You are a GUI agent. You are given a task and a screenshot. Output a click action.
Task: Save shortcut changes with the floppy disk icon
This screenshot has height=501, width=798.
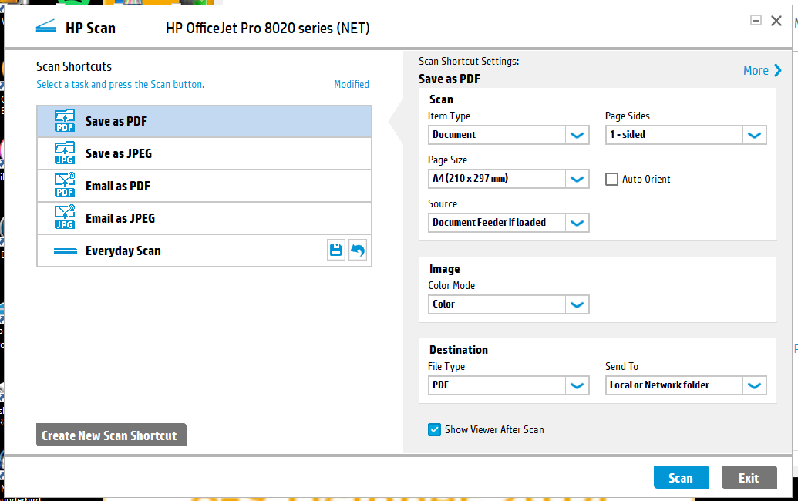[336, 250]
